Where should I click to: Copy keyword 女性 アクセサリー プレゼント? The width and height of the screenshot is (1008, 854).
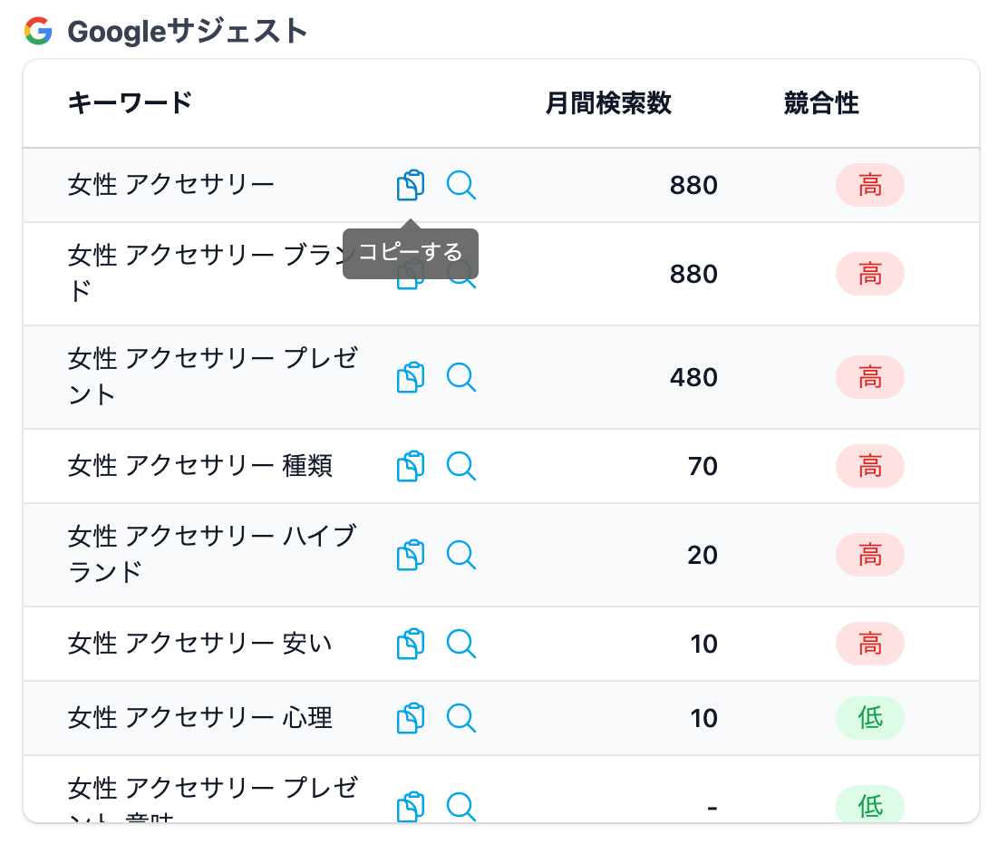click(x=411, y=377)
